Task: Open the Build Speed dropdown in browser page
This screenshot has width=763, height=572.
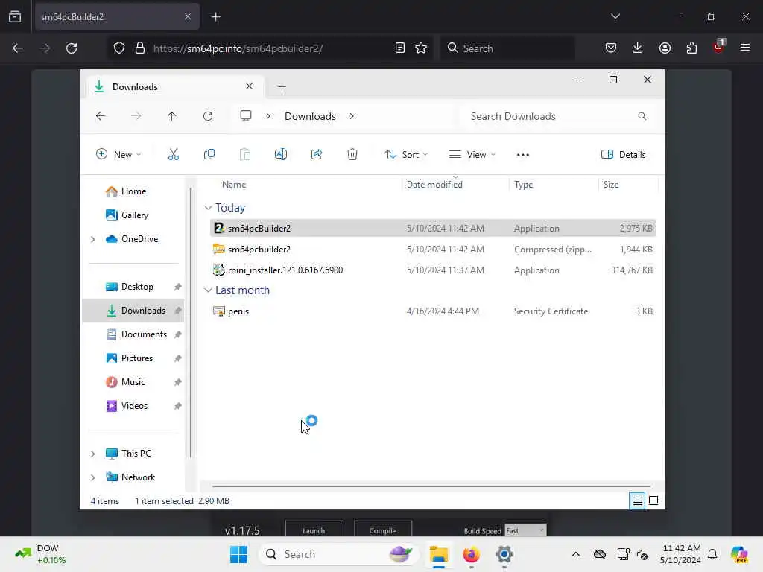Action: [x=525, y=530]
